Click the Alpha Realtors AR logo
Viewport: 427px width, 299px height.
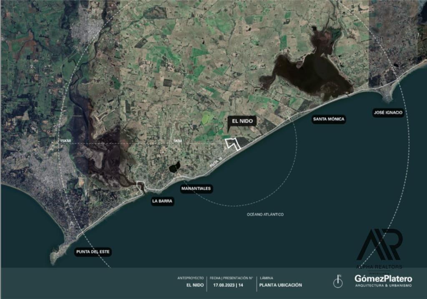coord(379,245)
